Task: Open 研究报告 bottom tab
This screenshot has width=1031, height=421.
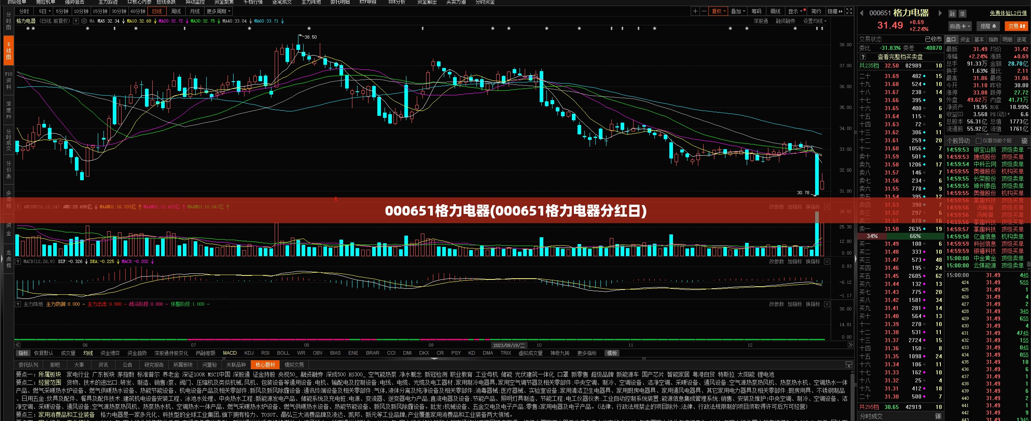Action: [x=154, y=365]
